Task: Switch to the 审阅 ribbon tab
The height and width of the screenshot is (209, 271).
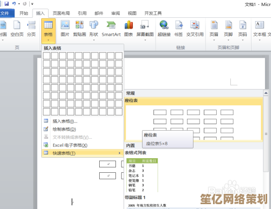Action: coord(115,14)
